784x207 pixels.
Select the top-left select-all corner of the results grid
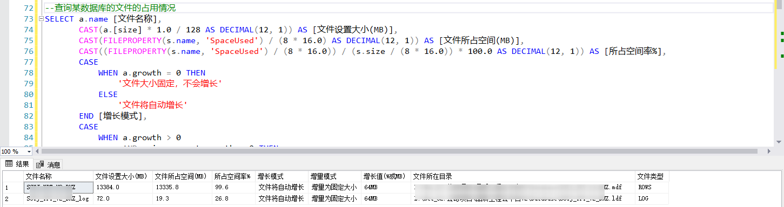(12, 176)
